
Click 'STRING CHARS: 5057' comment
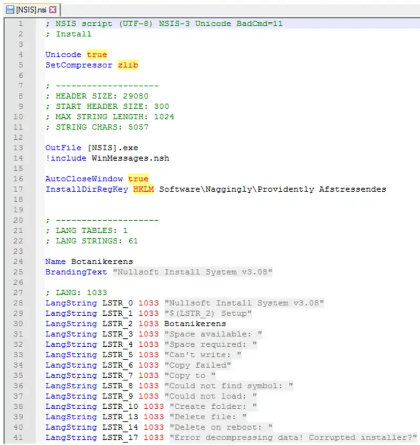[x=102, y=127]
